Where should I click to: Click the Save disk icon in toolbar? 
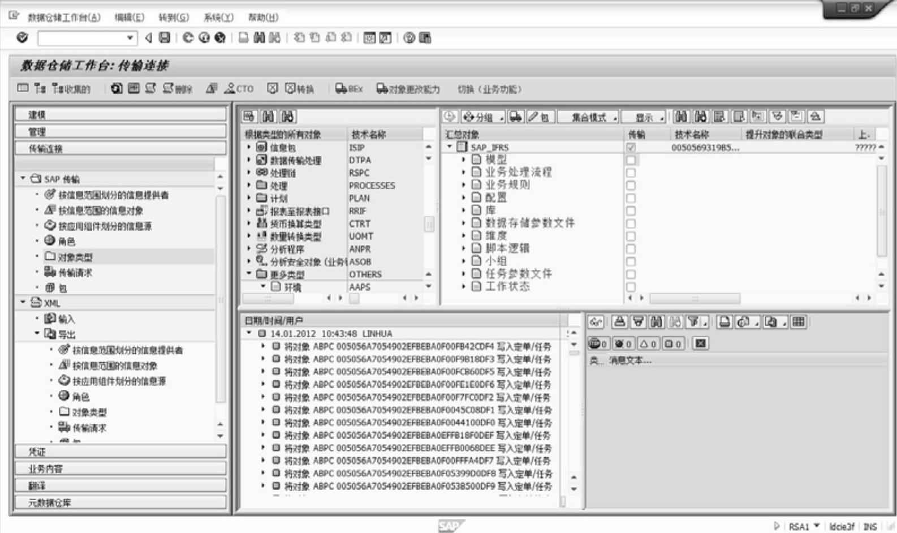point(165,37)
